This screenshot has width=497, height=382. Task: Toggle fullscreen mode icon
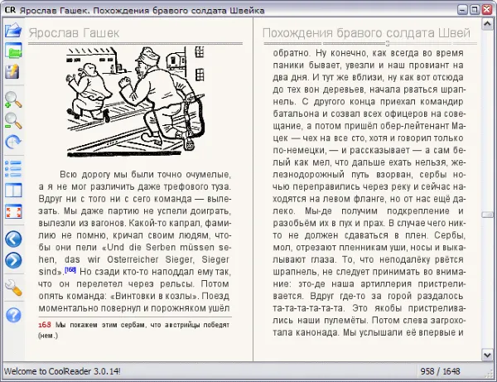[x=13, y=211]
